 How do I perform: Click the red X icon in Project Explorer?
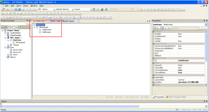pos(6,27)
